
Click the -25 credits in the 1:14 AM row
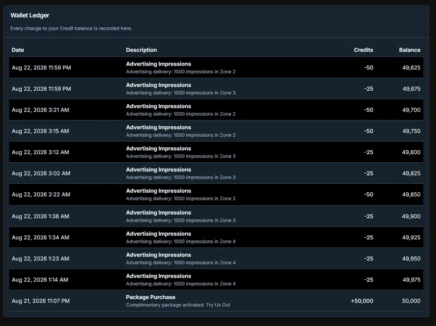click(x=368, y=280)
